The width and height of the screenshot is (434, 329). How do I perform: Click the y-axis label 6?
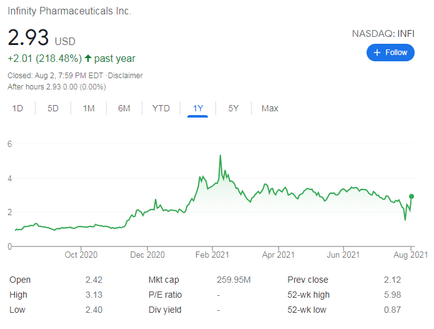coord(10,144)
